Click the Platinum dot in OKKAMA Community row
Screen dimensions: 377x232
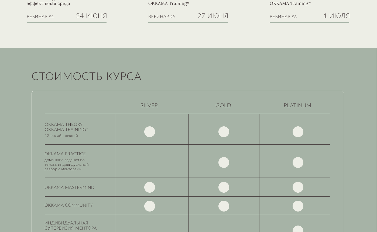[298, 206]
